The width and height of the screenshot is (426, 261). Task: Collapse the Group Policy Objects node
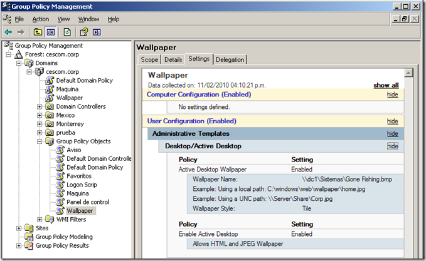(40, 141)
